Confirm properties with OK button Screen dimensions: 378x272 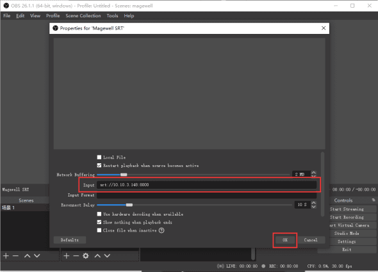pyautogui.click(x=285, y=240)
